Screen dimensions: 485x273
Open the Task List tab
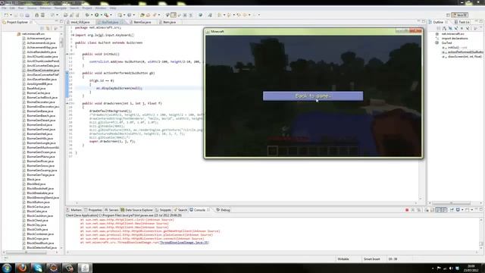point(462,22)
